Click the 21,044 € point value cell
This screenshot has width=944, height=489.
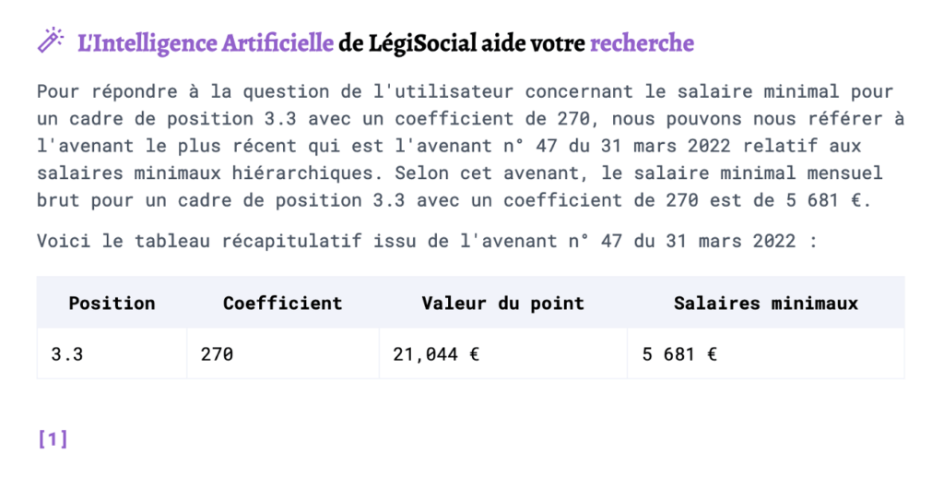pos(503,354)
